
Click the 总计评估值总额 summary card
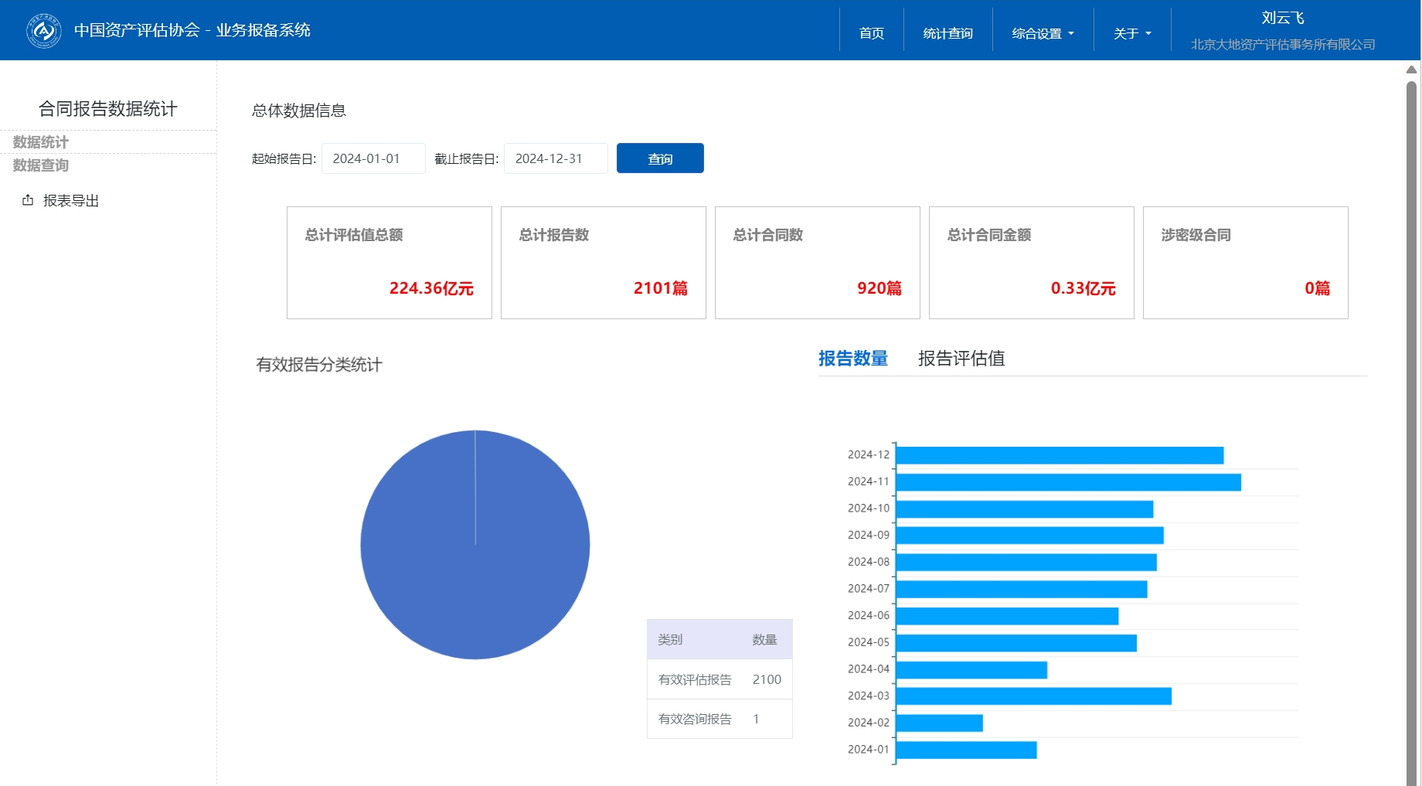(x=389, y=263)
